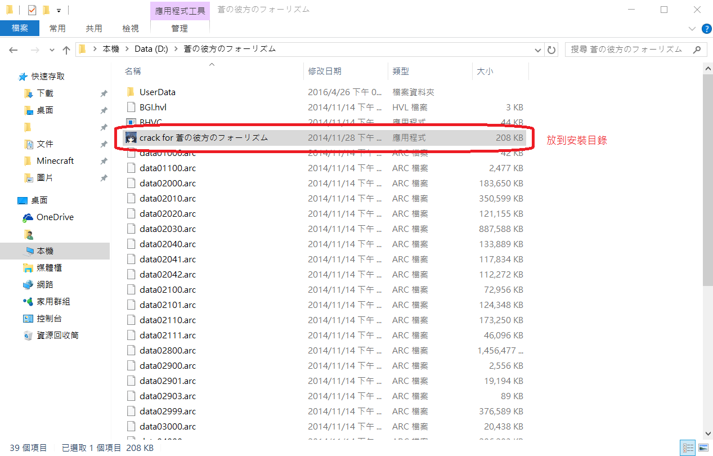
Task: Switch to large icons view in the status bar
Action: point(703,448)
